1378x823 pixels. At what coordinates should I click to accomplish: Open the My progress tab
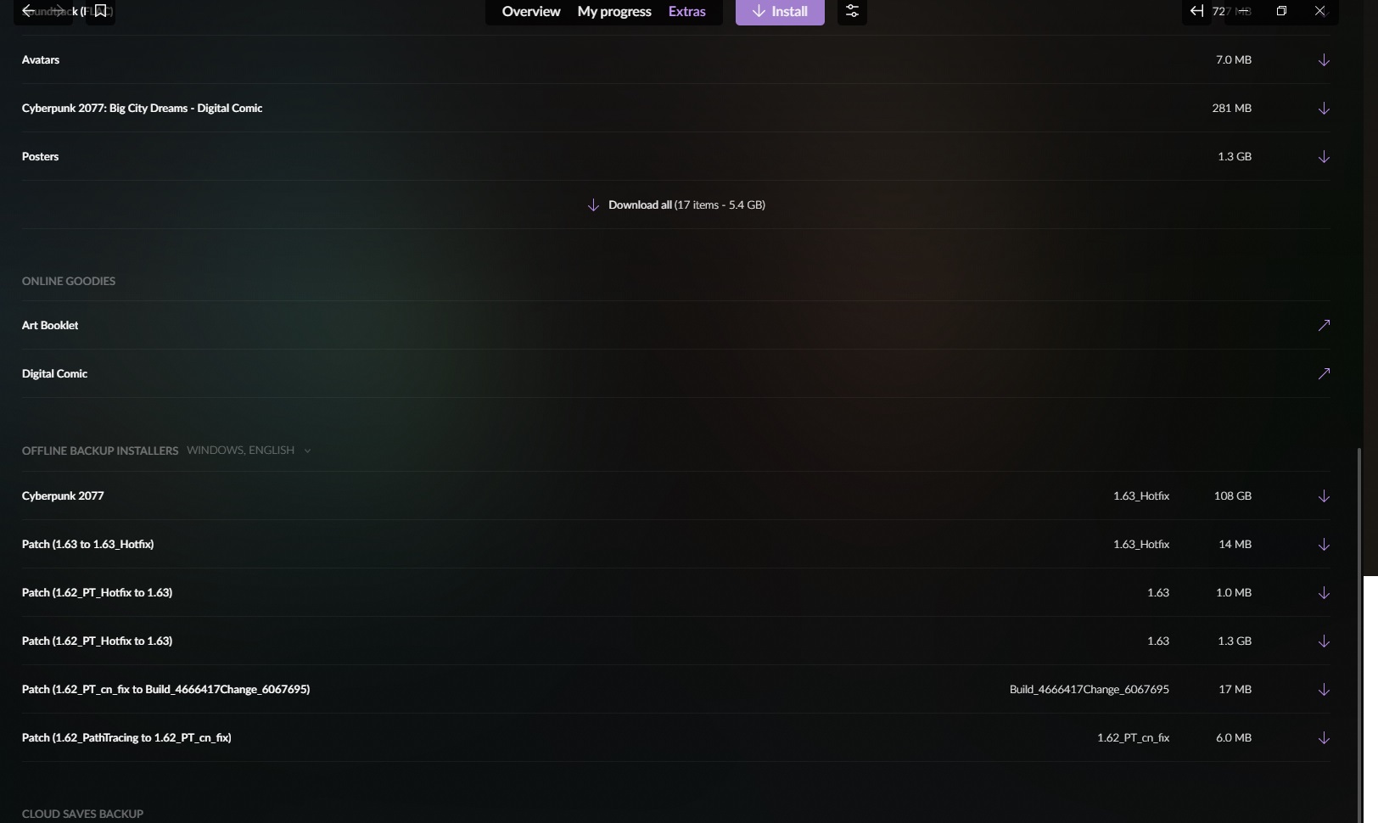[x=614, y=11]
